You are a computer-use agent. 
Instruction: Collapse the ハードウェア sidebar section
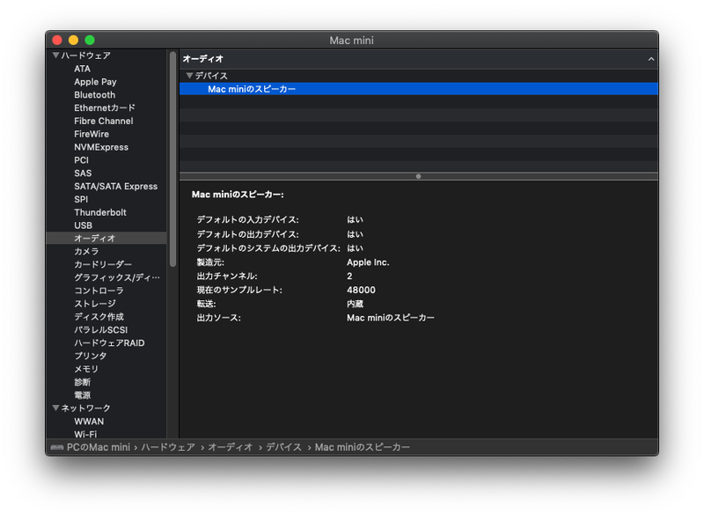(55, 55)
